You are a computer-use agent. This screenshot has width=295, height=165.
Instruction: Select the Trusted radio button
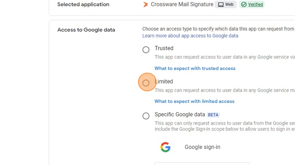pyautogui.click(x=146, y=50)
